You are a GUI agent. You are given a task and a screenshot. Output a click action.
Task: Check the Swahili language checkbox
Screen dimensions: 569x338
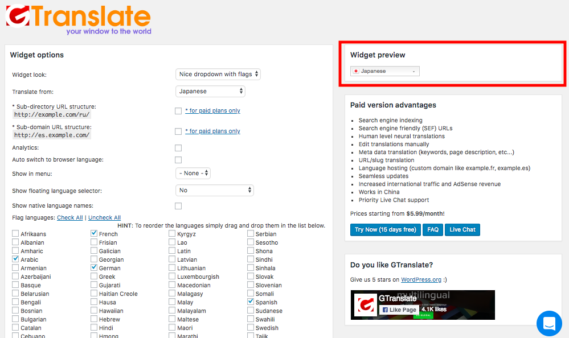coord(251,319)
